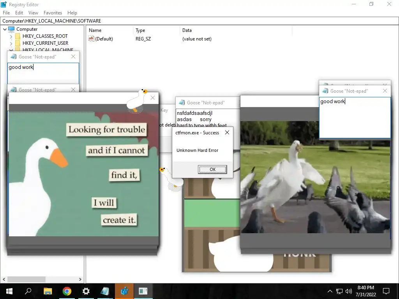Open the Windows Start menu
Image resolution: width=399 pixels, height=299 pixels.
pos(9,291)
